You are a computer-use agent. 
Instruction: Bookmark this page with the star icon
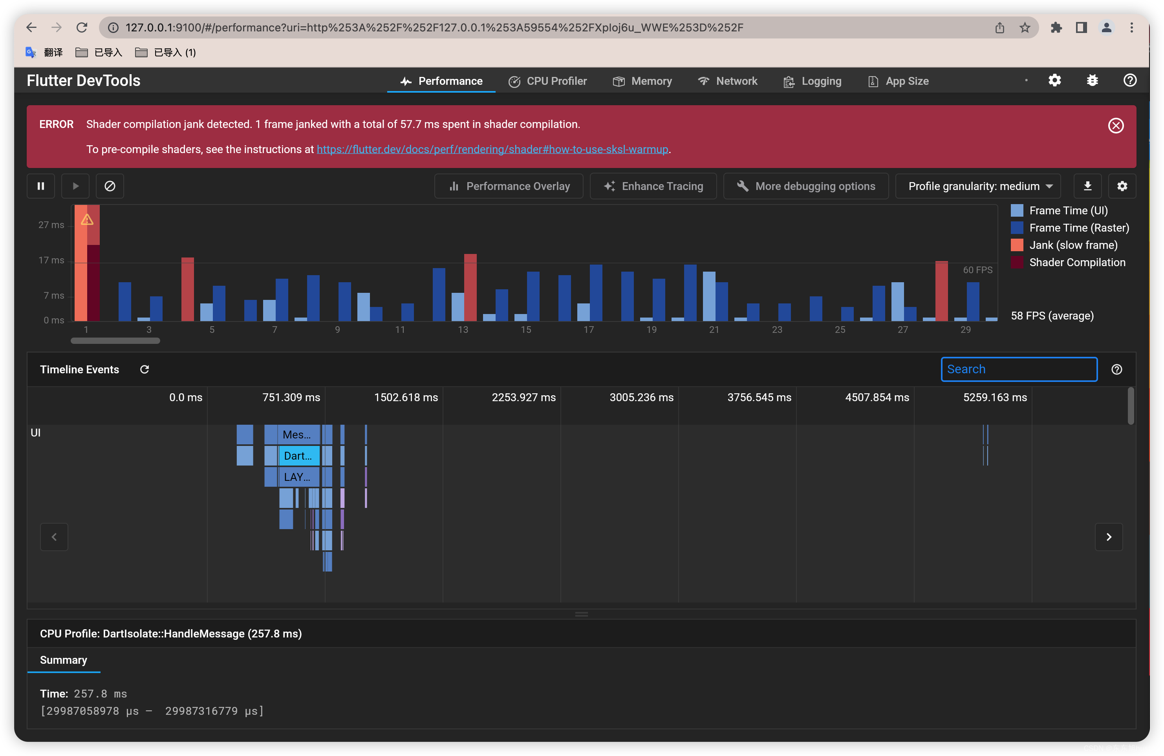pos(1025,28)
